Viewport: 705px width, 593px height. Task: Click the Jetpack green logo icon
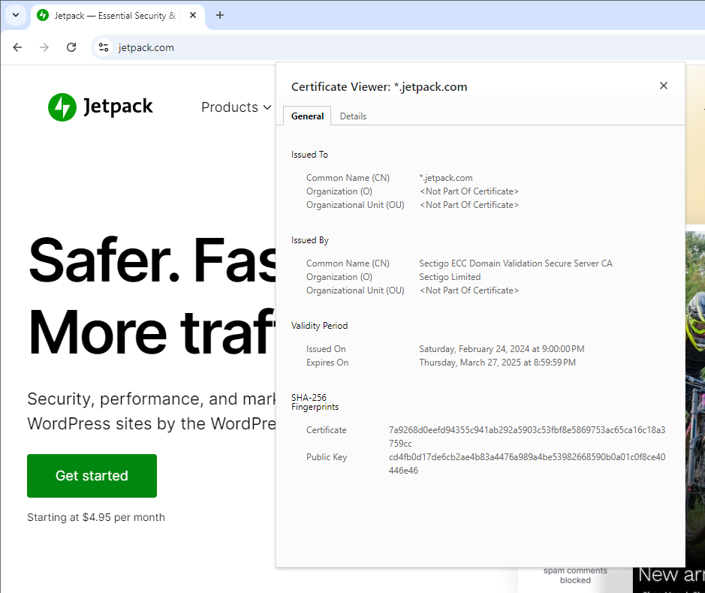point(62,107)
